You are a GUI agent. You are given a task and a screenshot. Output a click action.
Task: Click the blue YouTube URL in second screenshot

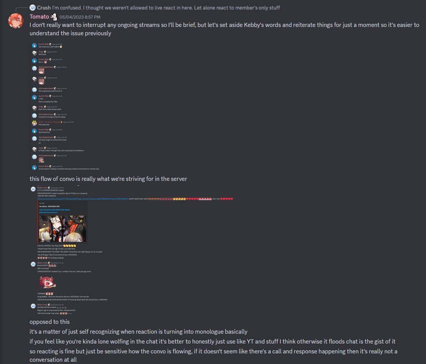(83, 199)
